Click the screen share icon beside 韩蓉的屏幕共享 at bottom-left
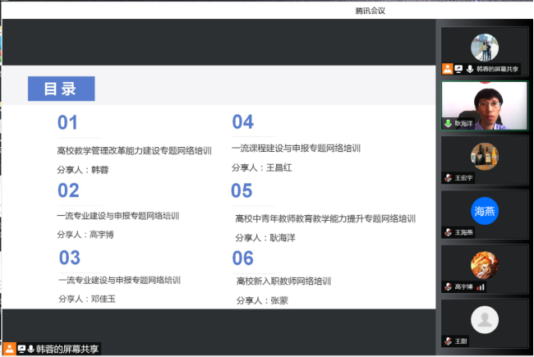534x357 pixels. coord(21,350)
